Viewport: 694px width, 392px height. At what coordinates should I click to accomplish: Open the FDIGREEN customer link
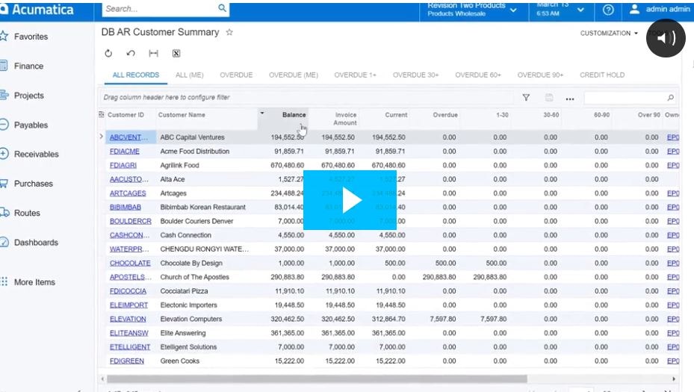click(126, 361)
